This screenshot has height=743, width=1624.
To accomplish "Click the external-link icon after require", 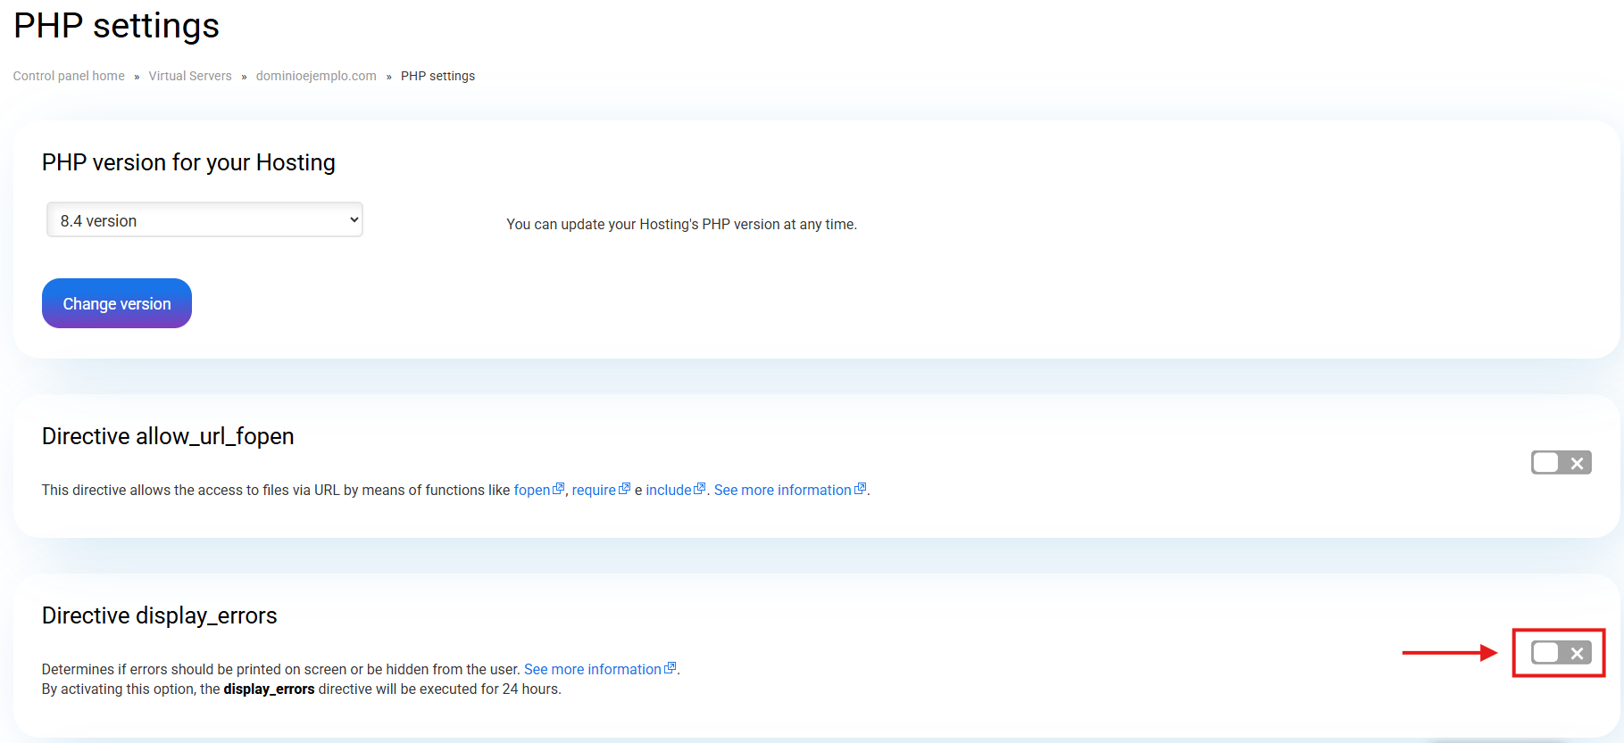I will 625,489.
